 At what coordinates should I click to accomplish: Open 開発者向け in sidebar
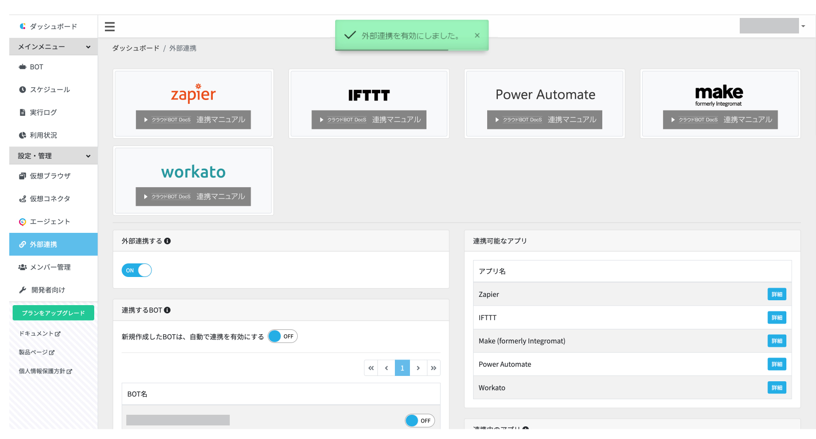tap(53, 290)
